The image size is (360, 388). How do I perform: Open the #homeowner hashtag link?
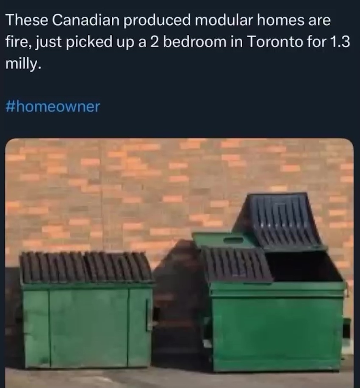(53, 107)
